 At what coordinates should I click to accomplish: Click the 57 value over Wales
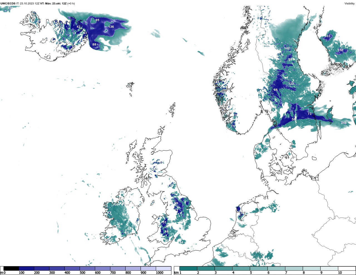tap(164, 222)
